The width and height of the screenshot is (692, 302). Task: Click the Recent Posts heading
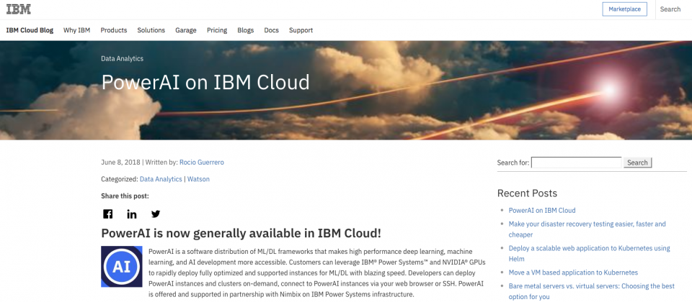527,193
